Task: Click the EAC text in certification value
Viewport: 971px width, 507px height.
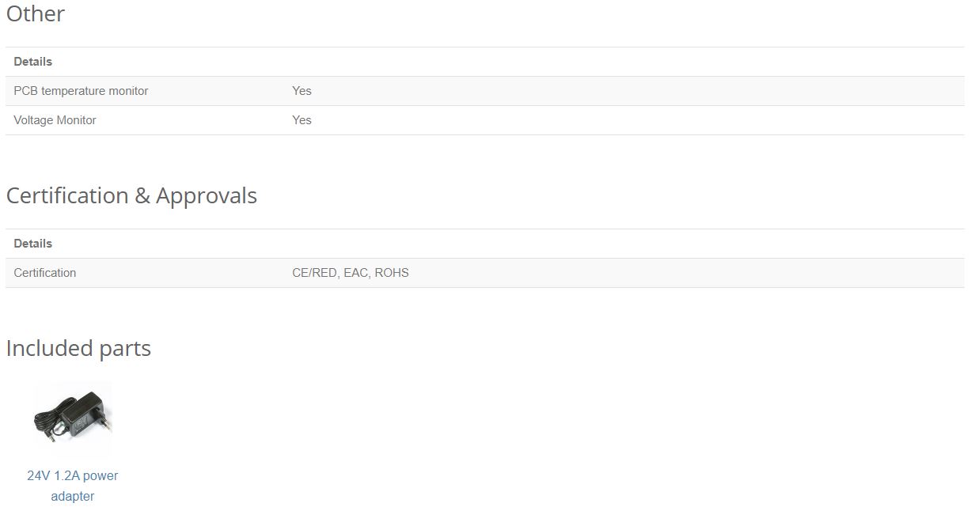Action: pyautogui.click(x=357, y=273)
